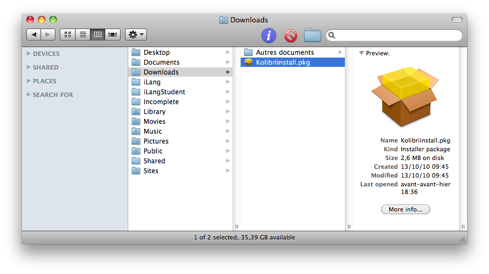Grab the second column resize handle
Image resolution: width=489 pixels, height=274 pixels.
coord(349,227)
